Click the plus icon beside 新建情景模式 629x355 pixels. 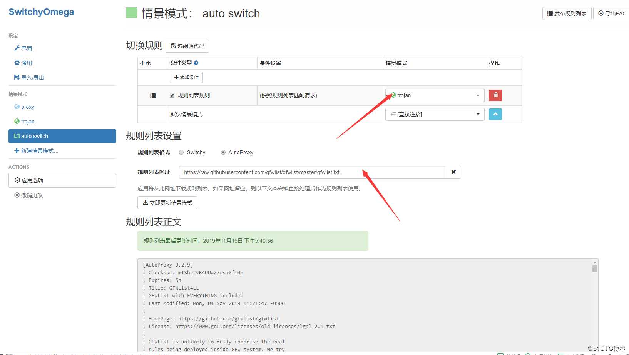click(x=17, y=151)
